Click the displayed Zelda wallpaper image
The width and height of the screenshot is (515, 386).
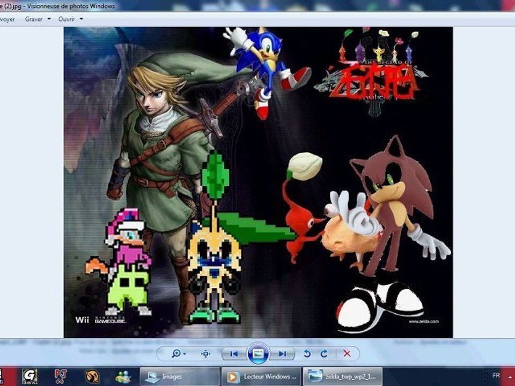click(258, 182)
